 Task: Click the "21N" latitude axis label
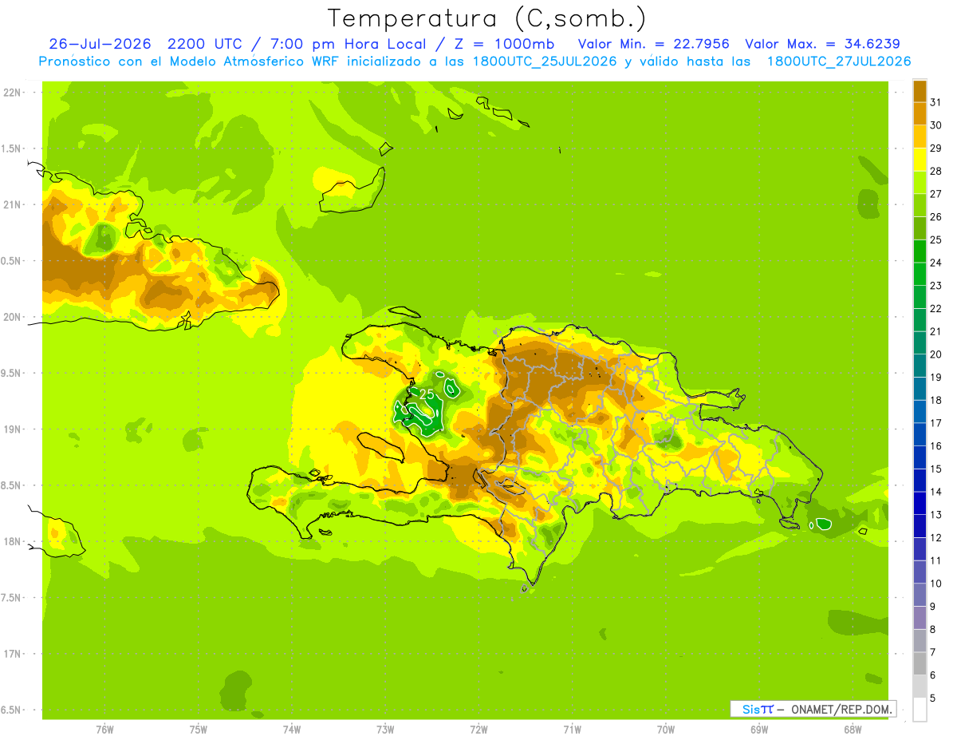(x=11, y=204)
